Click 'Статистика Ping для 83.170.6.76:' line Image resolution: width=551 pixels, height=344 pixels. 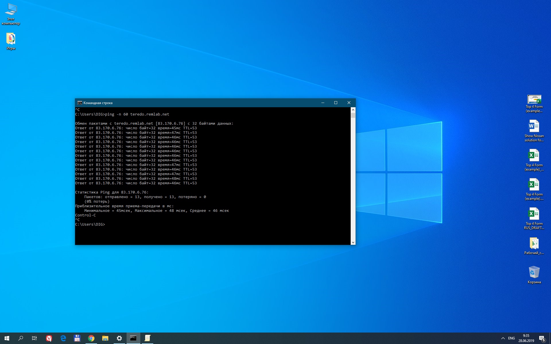(x=112, y=192)
